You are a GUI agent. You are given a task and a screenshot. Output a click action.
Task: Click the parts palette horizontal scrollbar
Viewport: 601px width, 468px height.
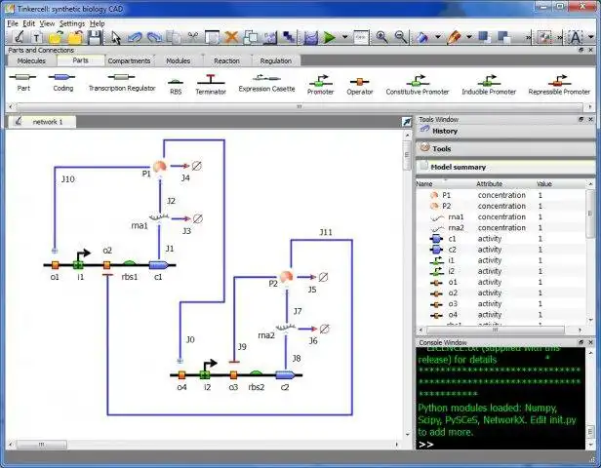[300, 106]
